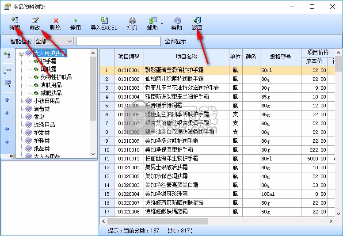Click item code 01010003
343x236 pixels.
point(129,88)
